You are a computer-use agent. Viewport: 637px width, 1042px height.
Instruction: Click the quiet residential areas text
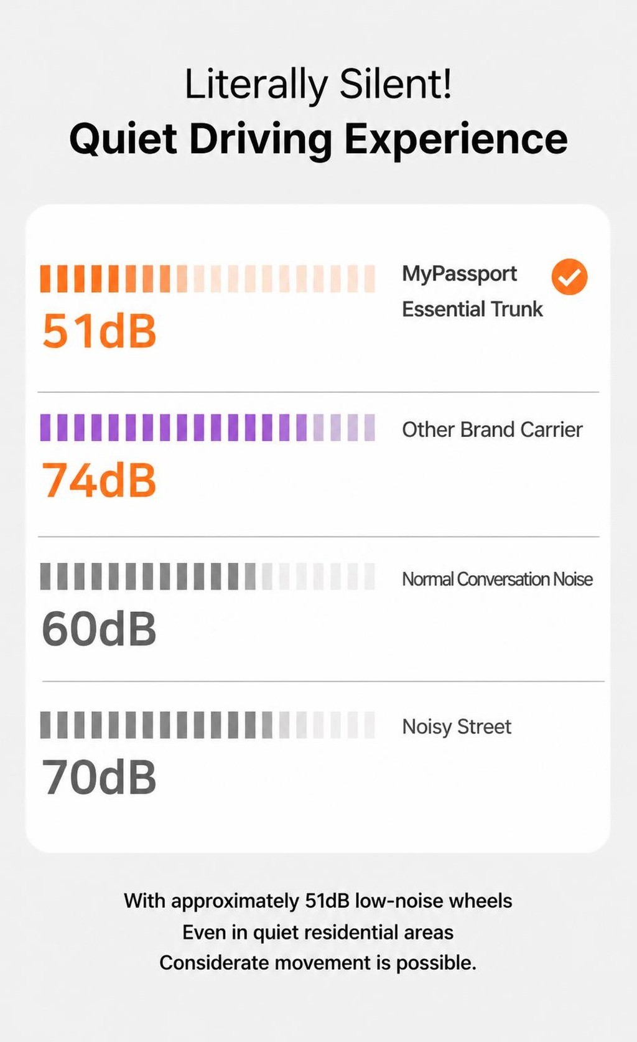(318, 932)
